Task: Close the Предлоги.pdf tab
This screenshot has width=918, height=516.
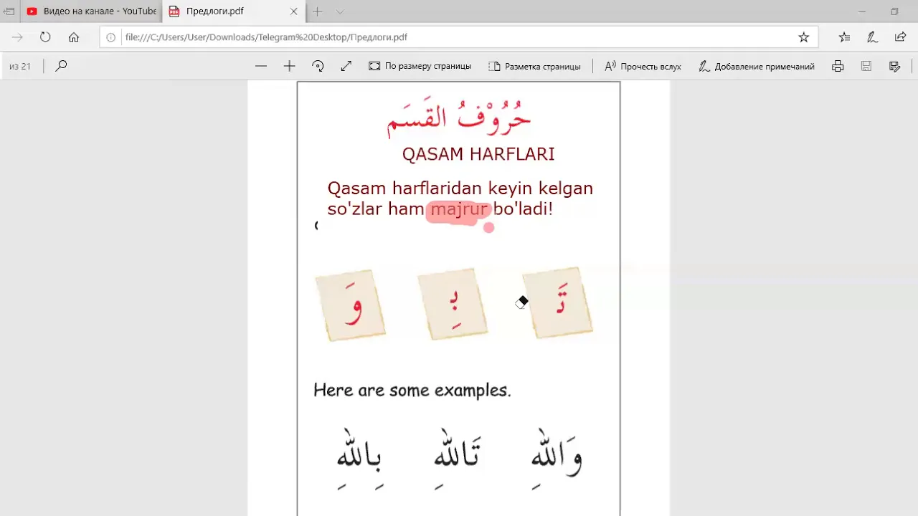Action: pos(294,11)
